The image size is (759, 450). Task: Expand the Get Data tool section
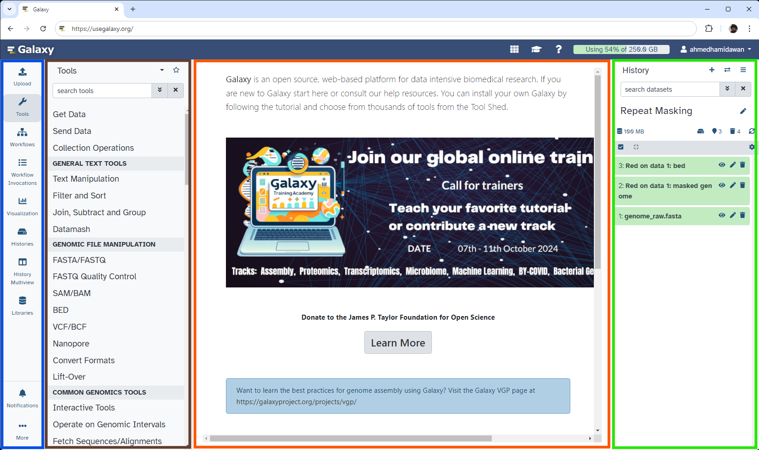[x=69, y=114]
